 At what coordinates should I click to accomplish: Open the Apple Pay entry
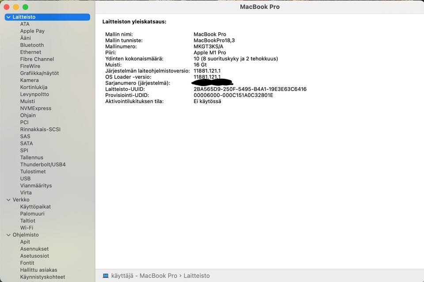pyautogui.click(x=32, y=31)
